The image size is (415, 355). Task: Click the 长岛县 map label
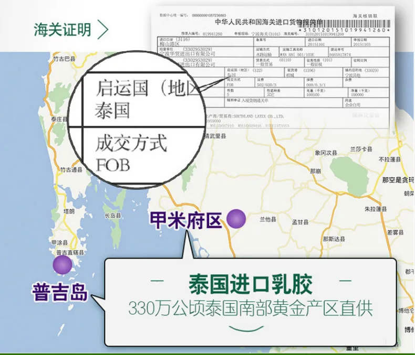pyautogui.click(x=113, y=216)
